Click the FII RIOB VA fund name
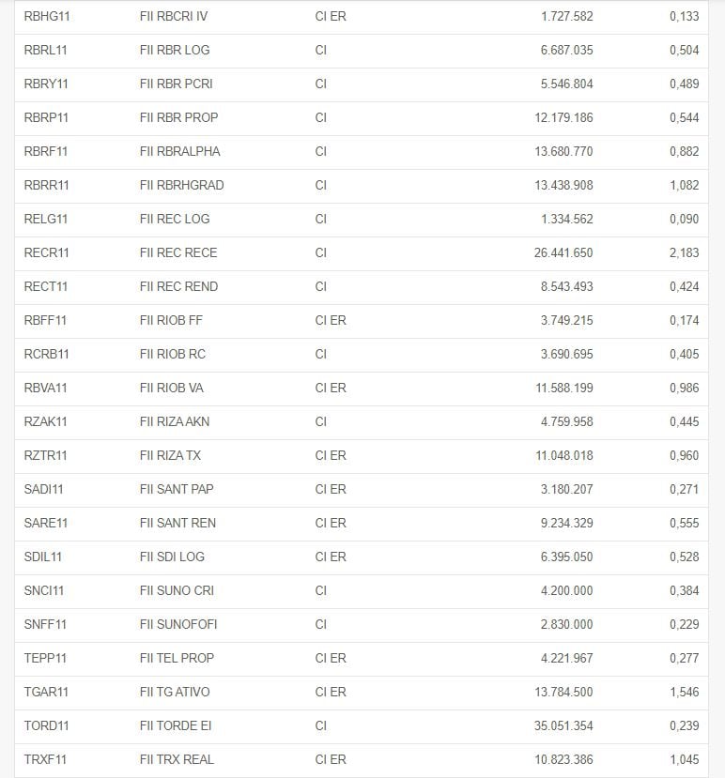 tap(171, 388)
